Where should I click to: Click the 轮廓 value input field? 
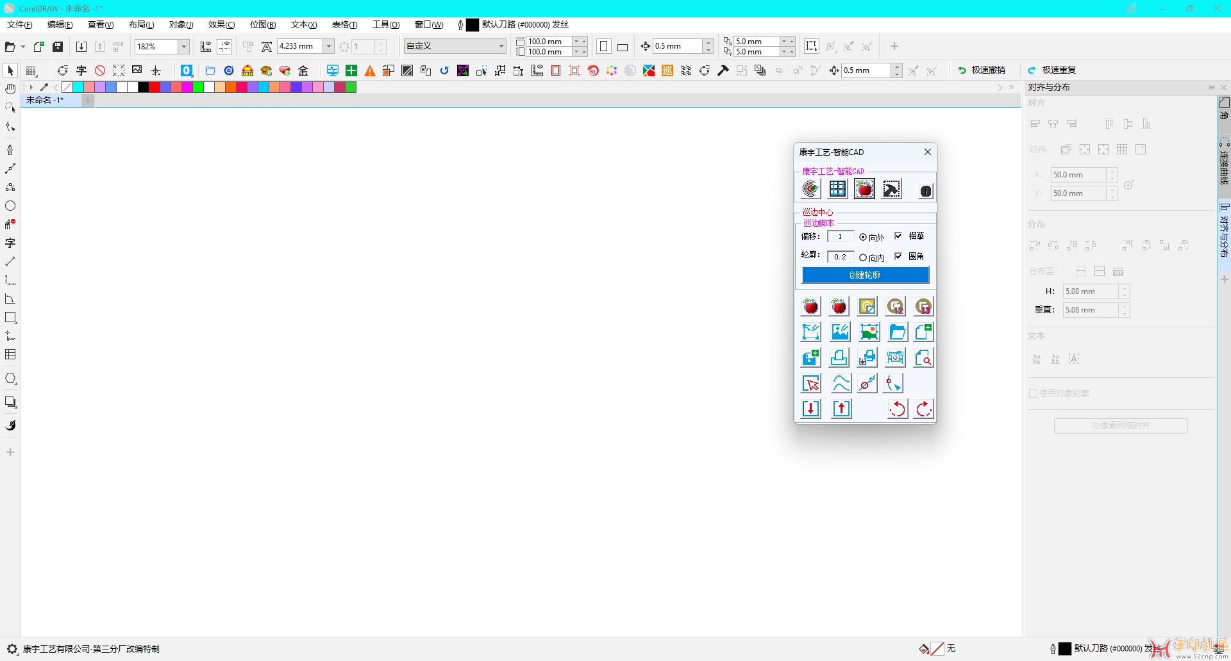click(841, 257)
